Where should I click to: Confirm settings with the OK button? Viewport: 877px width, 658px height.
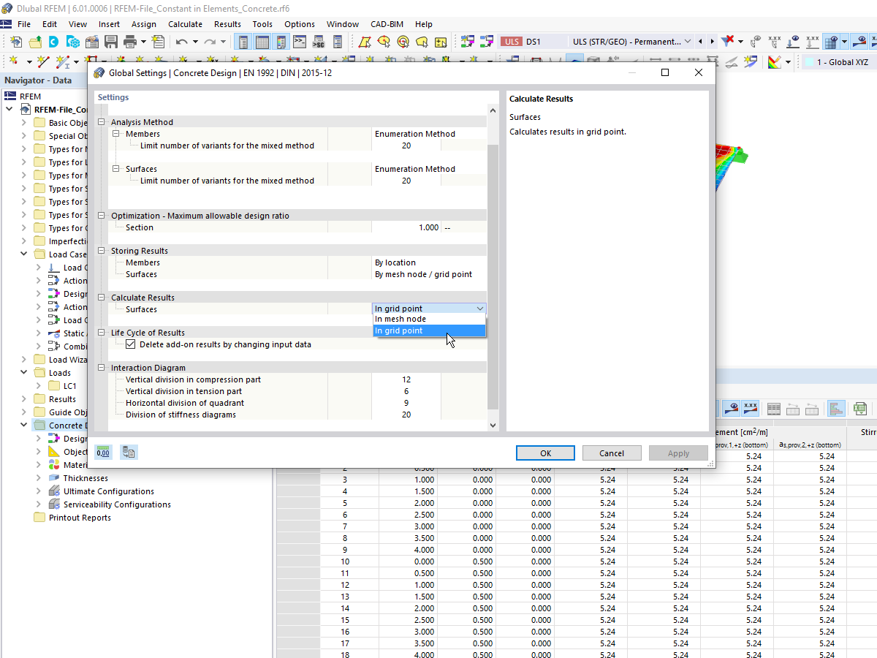(x=545, y=453)
